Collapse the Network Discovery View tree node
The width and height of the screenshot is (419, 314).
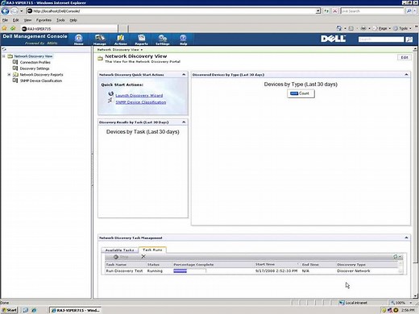(4, 56)
